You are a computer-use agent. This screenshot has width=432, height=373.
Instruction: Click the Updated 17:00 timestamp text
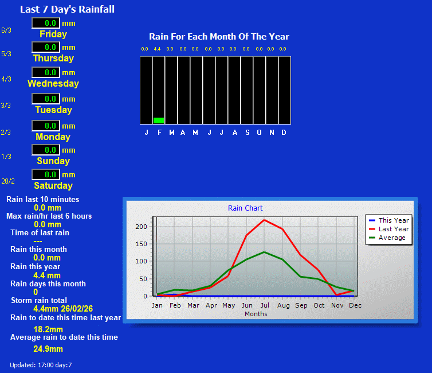tap(41, 365)
